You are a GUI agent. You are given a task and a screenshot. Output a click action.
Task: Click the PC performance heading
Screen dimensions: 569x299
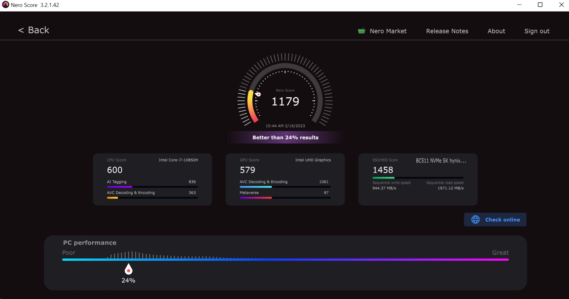[90, 243]
